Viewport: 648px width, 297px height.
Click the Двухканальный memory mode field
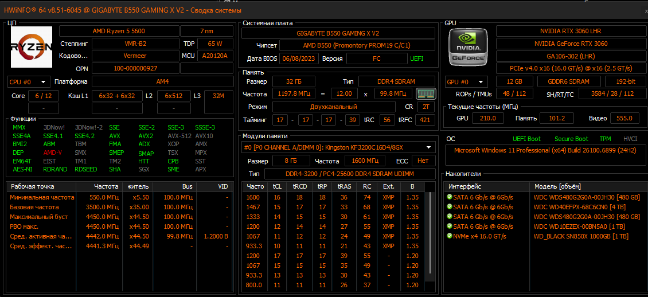[334, 107]
